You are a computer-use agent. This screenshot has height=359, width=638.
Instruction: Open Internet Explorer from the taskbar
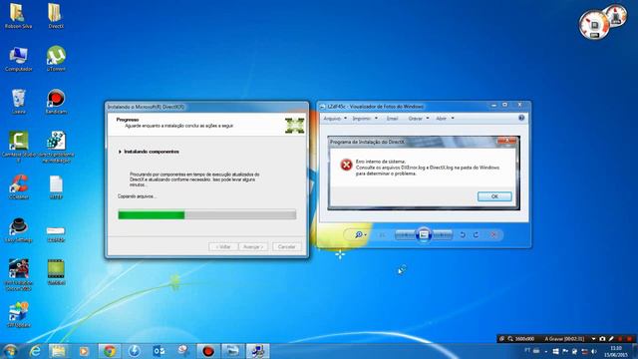[x=36, y=351]
